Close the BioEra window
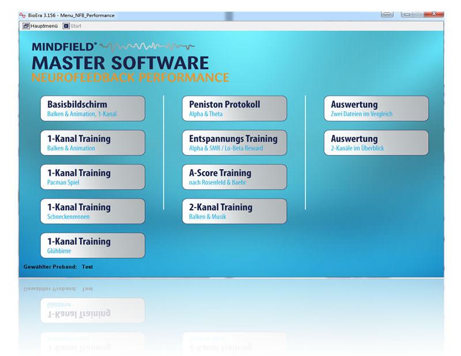Image resolution: width=461 pixels, height=356 pixels. point(434,14)
